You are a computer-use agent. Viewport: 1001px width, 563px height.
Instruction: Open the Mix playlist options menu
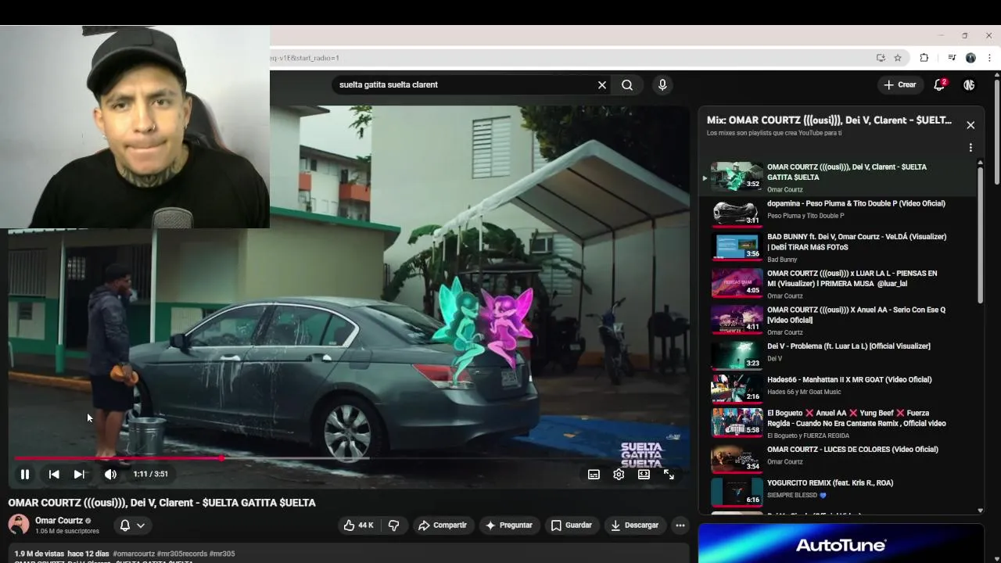click(971, 148)
